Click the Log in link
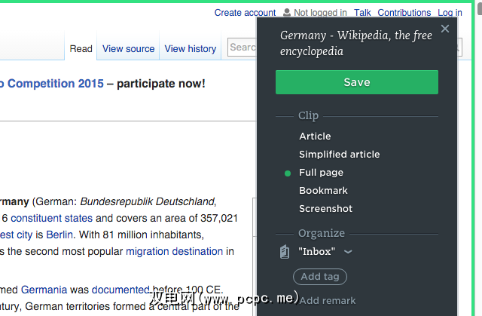Viewport: 482px width, 316px height. click(450, 13)
